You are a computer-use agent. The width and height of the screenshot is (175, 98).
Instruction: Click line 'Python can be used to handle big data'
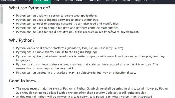click(68, 28)
